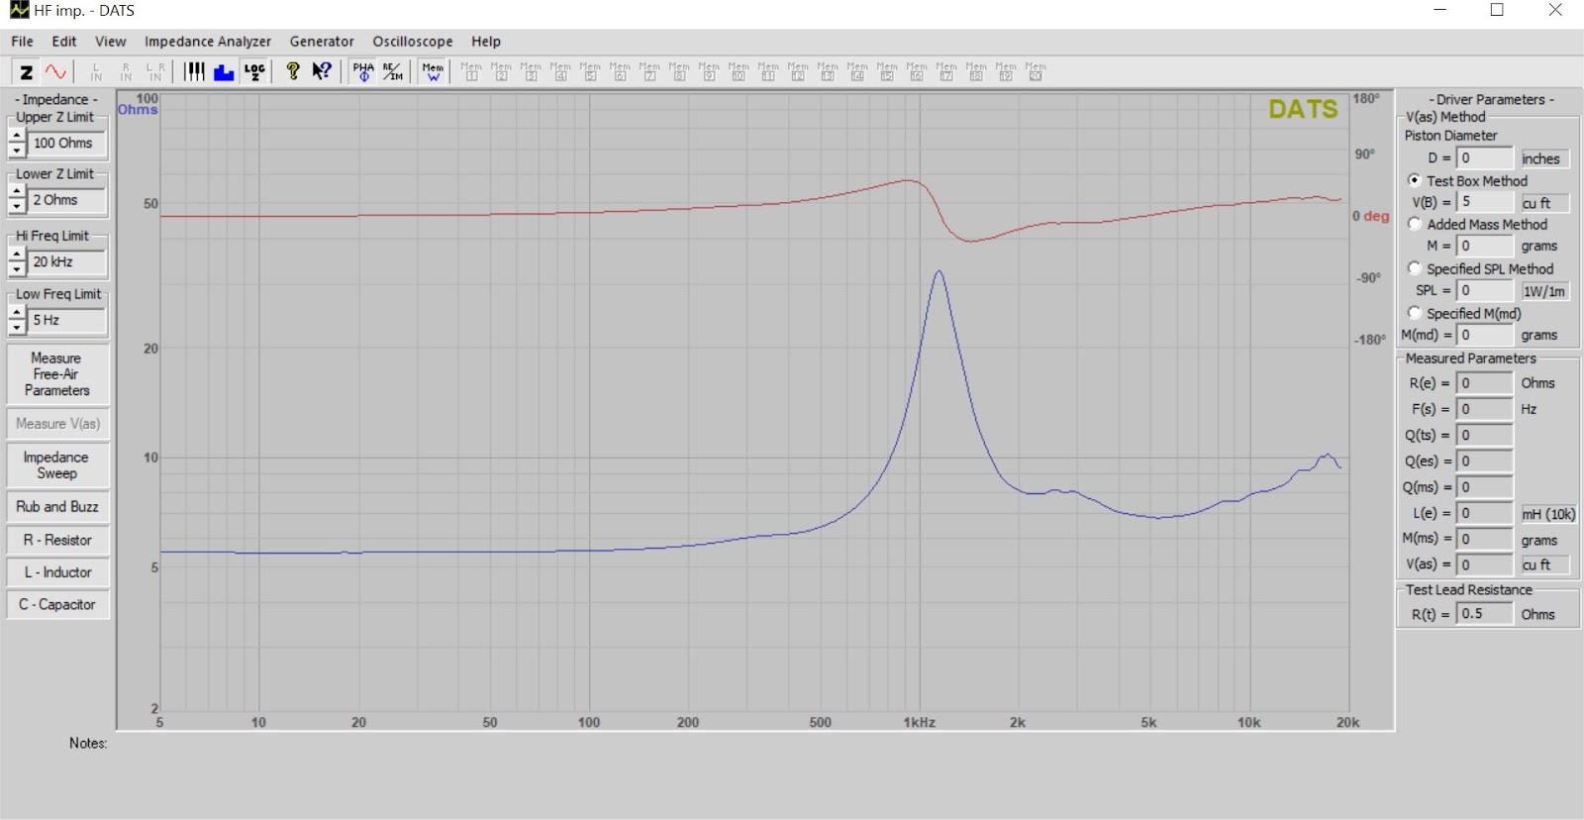Select the Added Mass Method radio button
The width and height of the screenshot is (1584, 820).
1415,224
